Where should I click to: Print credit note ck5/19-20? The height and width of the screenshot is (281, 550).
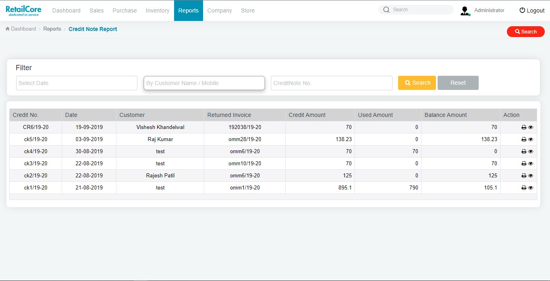(524, 139)
